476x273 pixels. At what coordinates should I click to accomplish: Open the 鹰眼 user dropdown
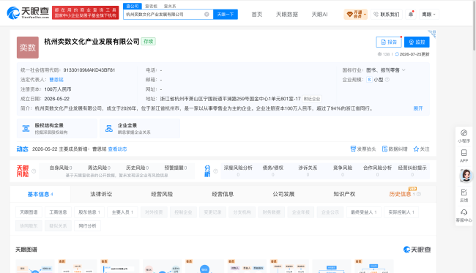click(428, 14)
